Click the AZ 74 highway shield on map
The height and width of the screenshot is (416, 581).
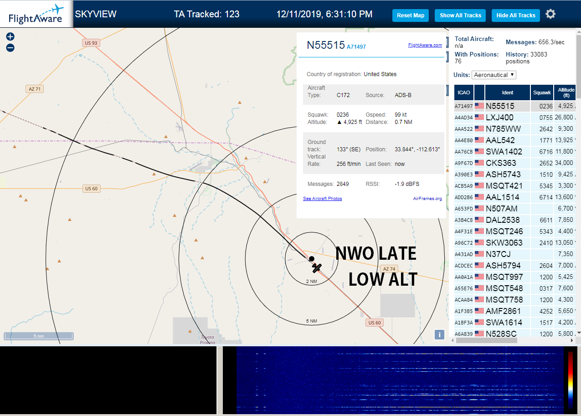pyautogui.click(x=389, y=269)
